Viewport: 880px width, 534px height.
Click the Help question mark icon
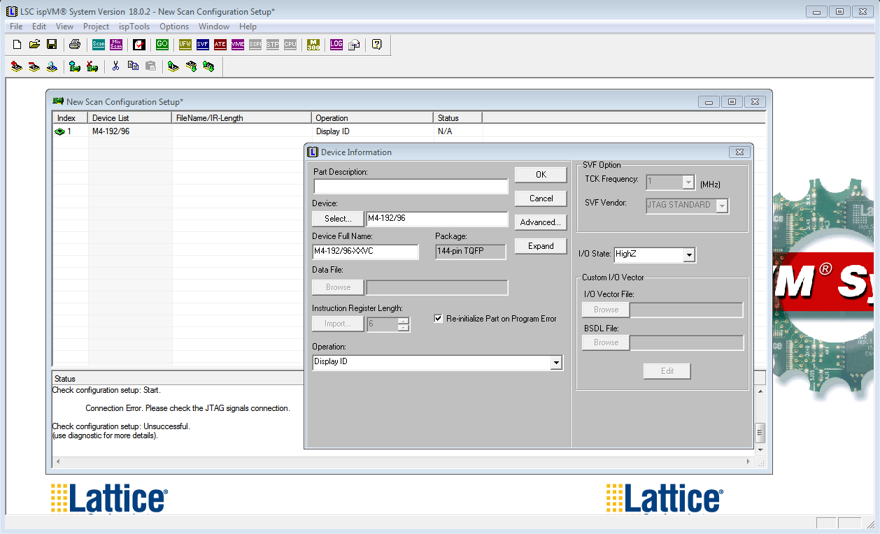pos(377,45)
